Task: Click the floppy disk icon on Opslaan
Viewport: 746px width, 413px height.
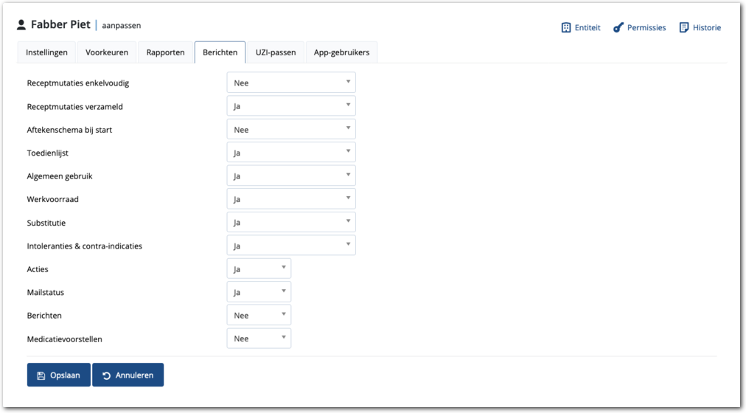Action: pos(41,375)
